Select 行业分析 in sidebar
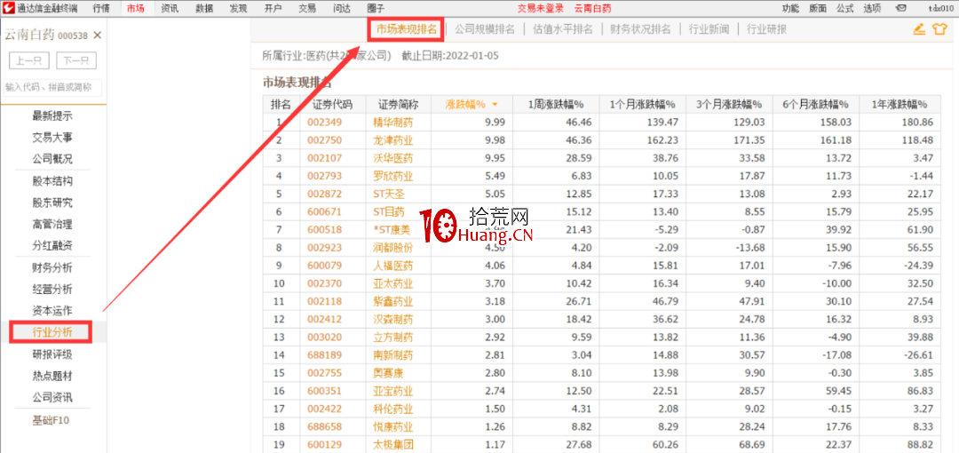The height and width of the screenshot is (453, 959). [x=52, y=332]
